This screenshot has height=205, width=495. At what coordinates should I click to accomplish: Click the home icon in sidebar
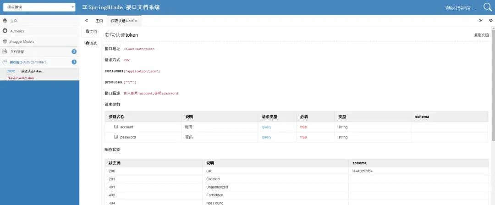(5, 21)
